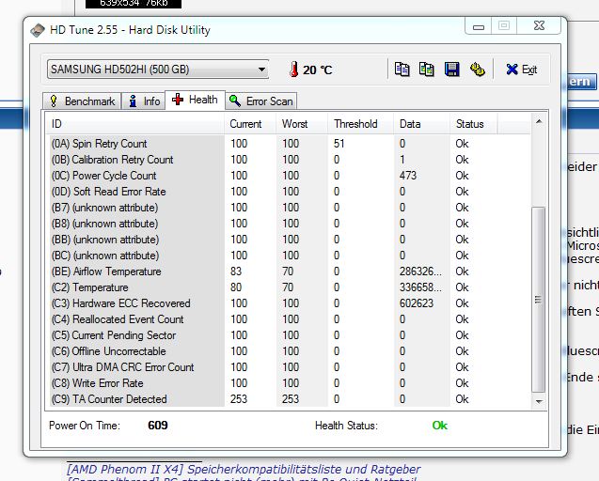Switch to the Benchmark tab

pos(82,101)
